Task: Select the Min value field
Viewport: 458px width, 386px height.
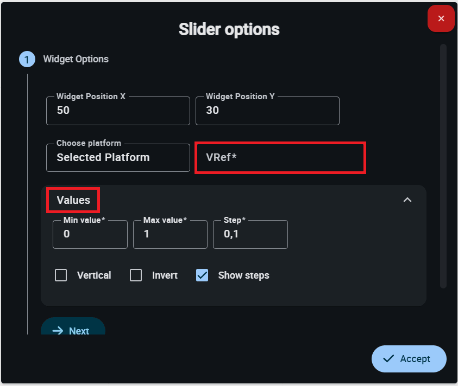Action: [90, 235]
